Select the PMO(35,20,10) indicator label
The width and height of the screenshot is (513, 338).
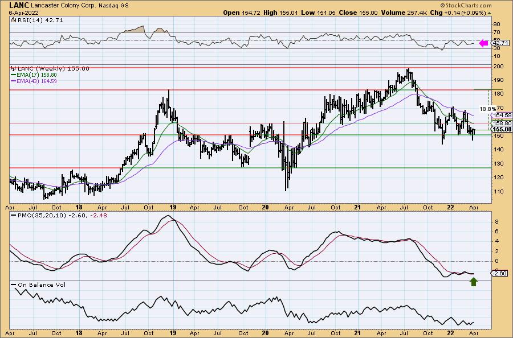point(42,216)
